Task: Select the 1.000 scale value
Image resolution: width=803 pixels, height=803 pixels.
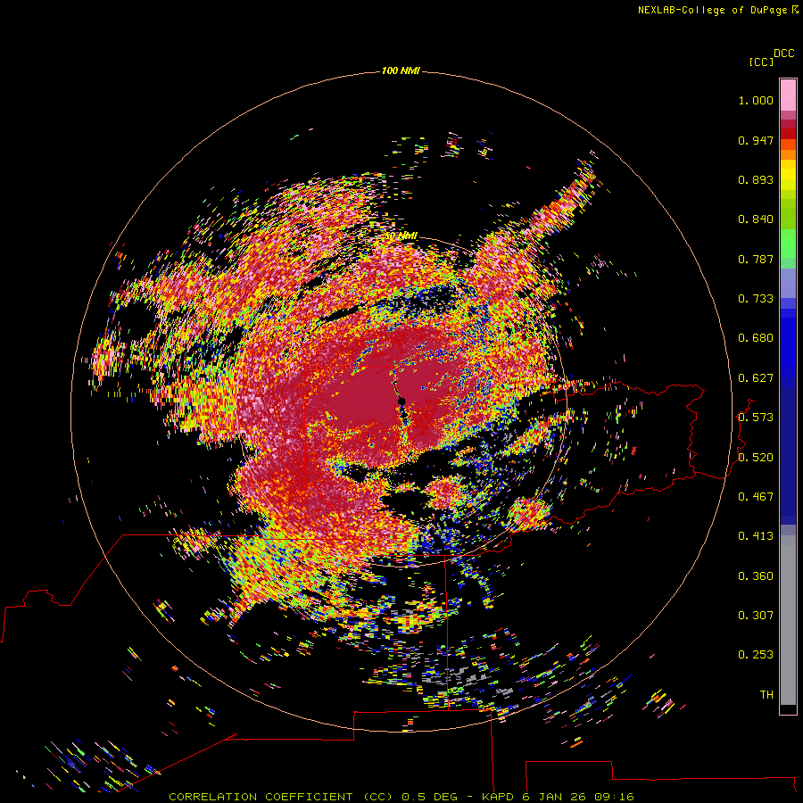Action: tap(756, 100)
